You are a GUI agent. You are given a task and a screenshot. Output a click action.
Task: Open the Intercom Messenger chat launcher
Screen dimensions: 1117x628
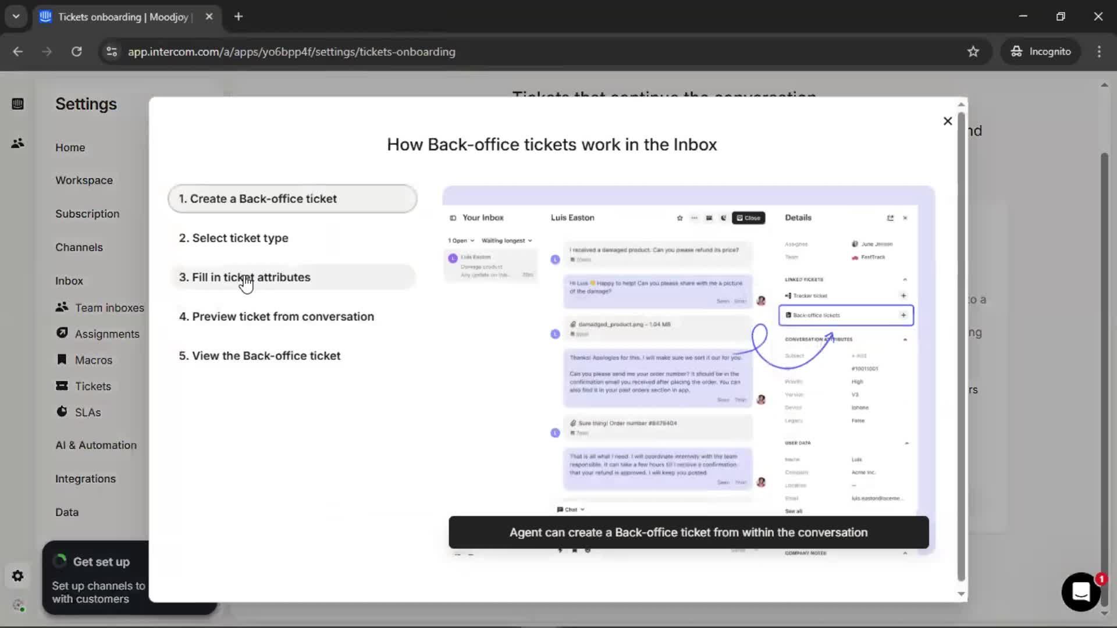coord(1081,592)
